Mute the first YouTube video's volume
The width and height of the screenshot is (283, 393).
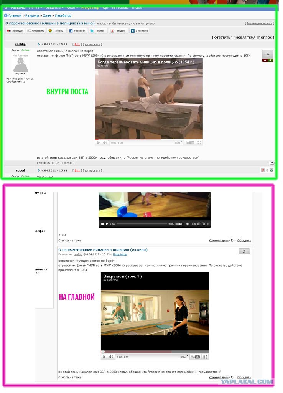(x=105, y=143)
